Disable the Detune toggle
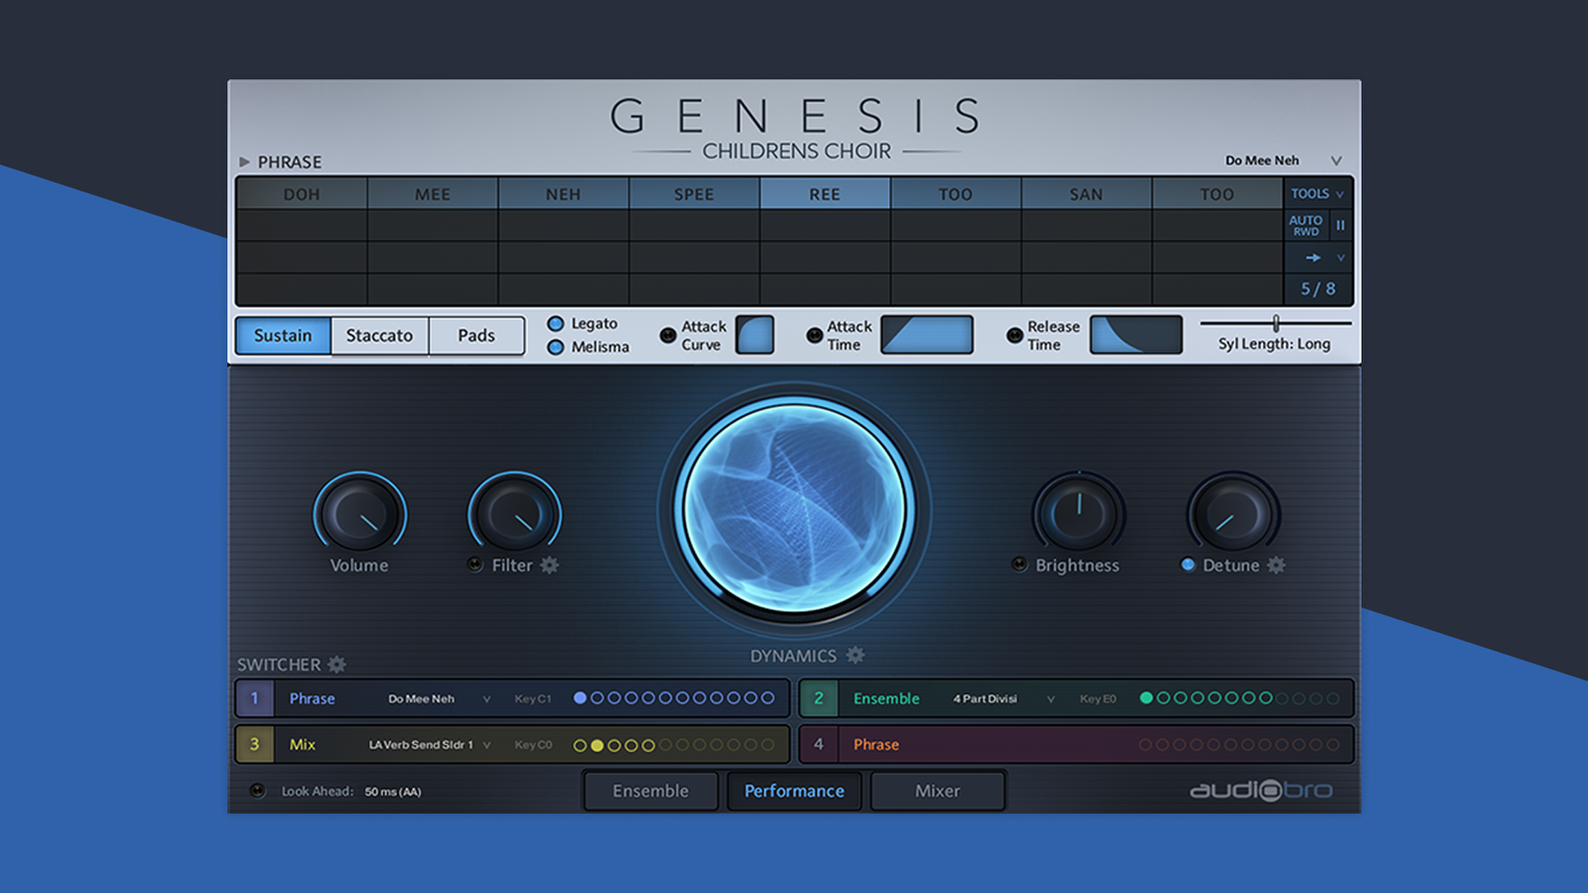1588x893 pixels. [x=1187, y=565]
